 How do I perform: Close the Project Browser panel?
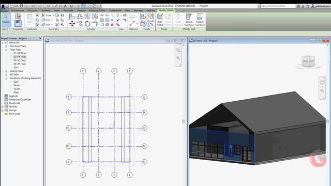pos(40,38)
